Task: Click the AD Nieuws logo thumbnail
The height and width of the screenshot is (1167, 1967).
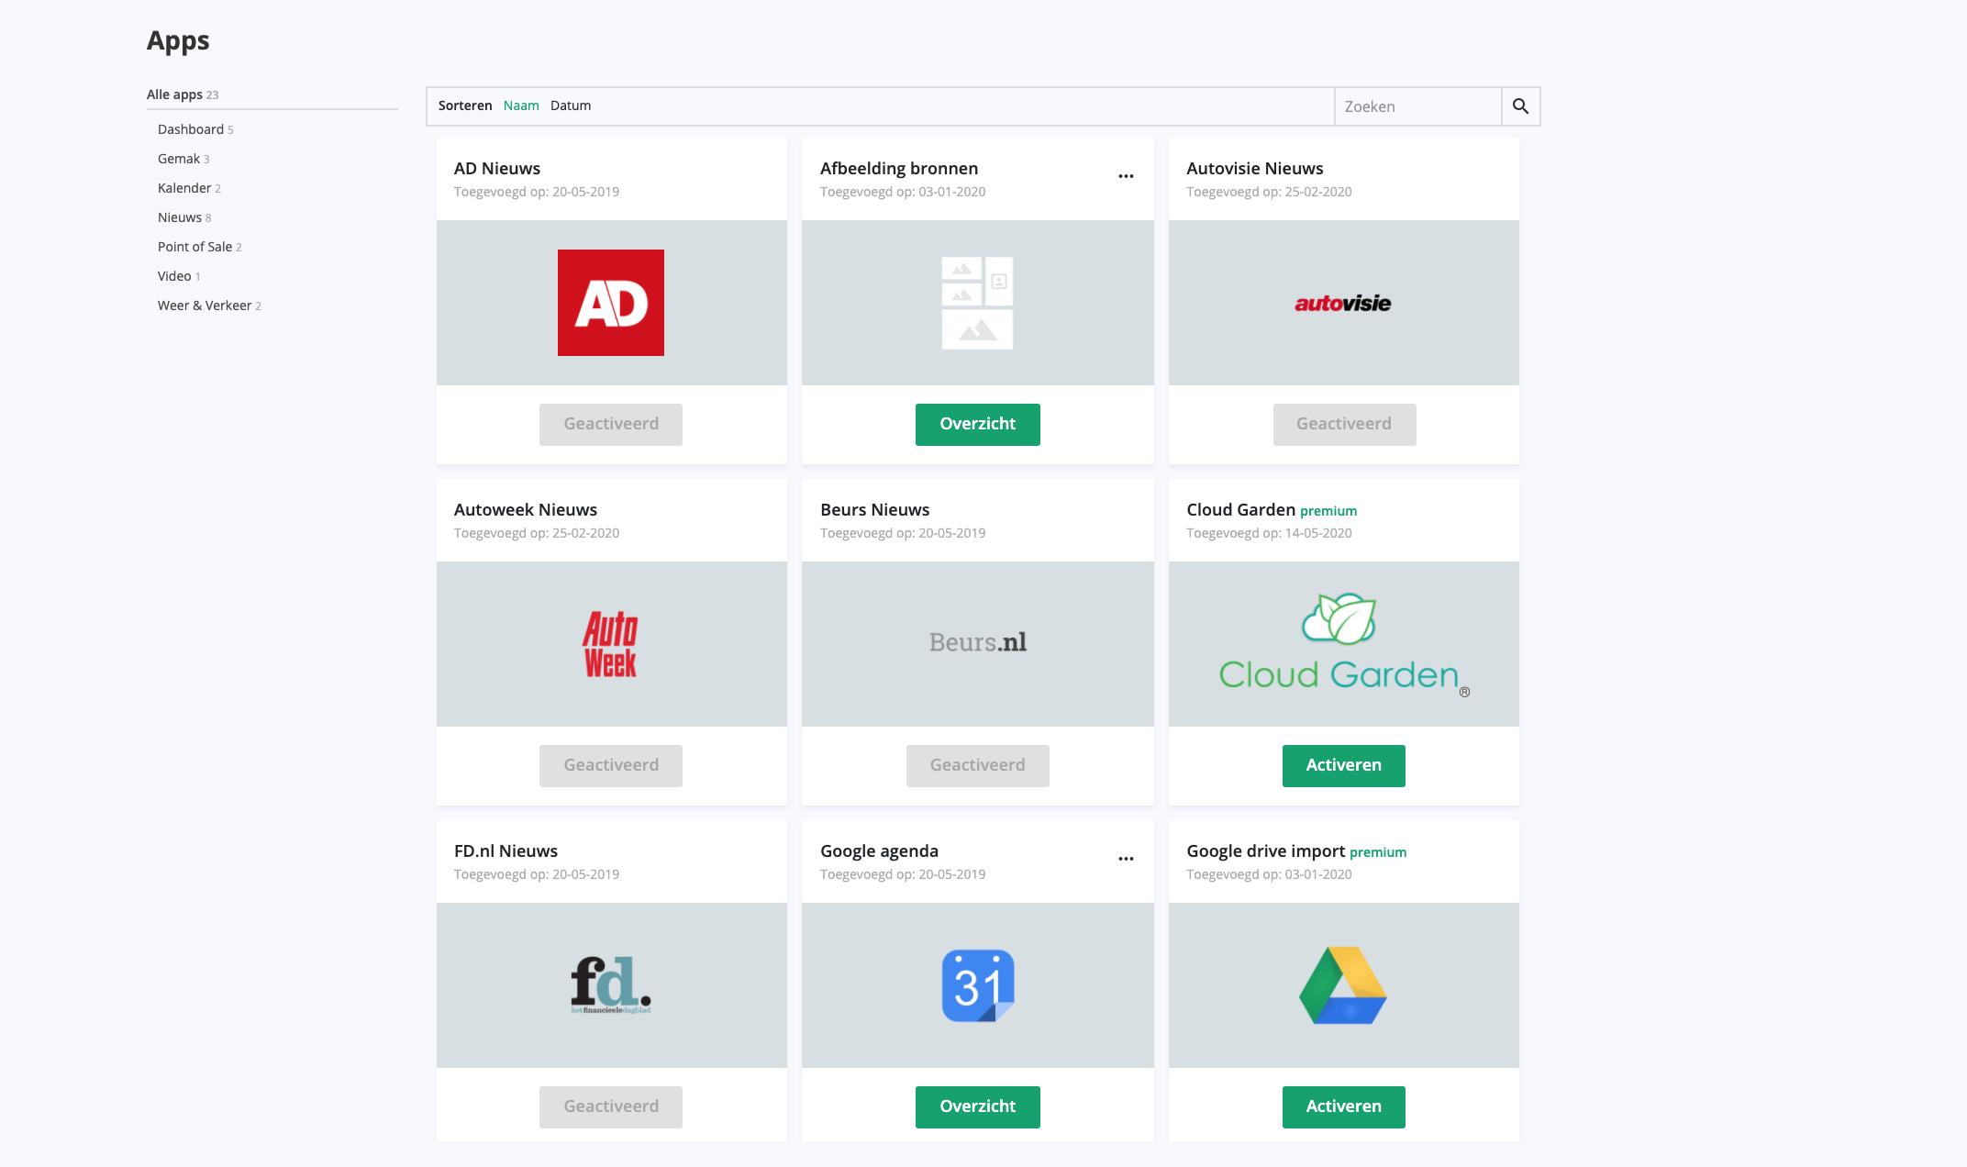Action: (610, 303)
